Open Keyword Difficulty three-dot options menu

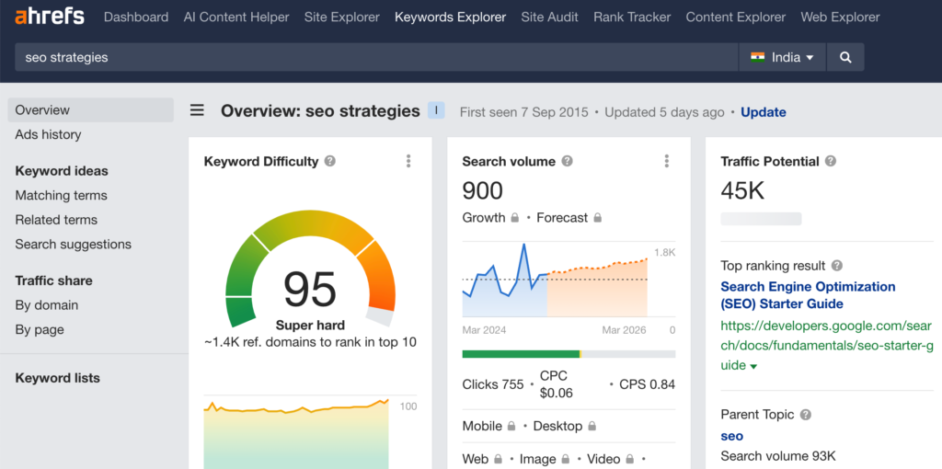(408, 161)
